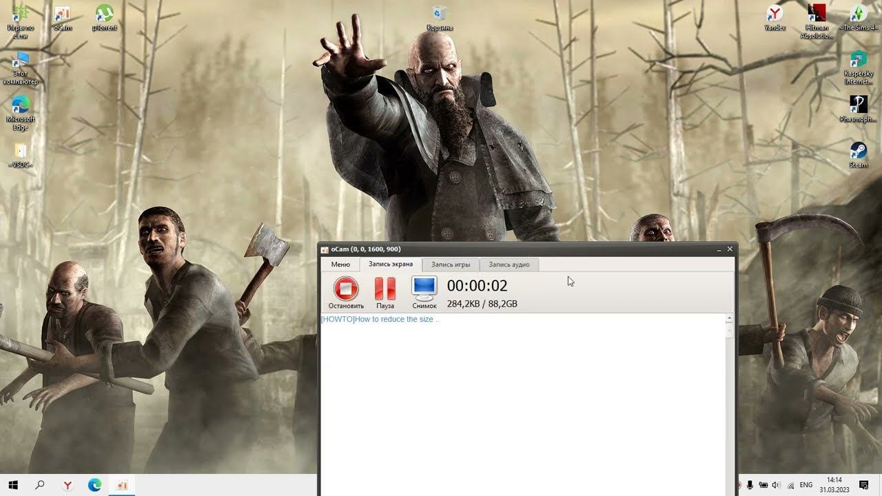Select the VSDC folder on the desktop
Screen dimensions: 882x496
(21, 155)
